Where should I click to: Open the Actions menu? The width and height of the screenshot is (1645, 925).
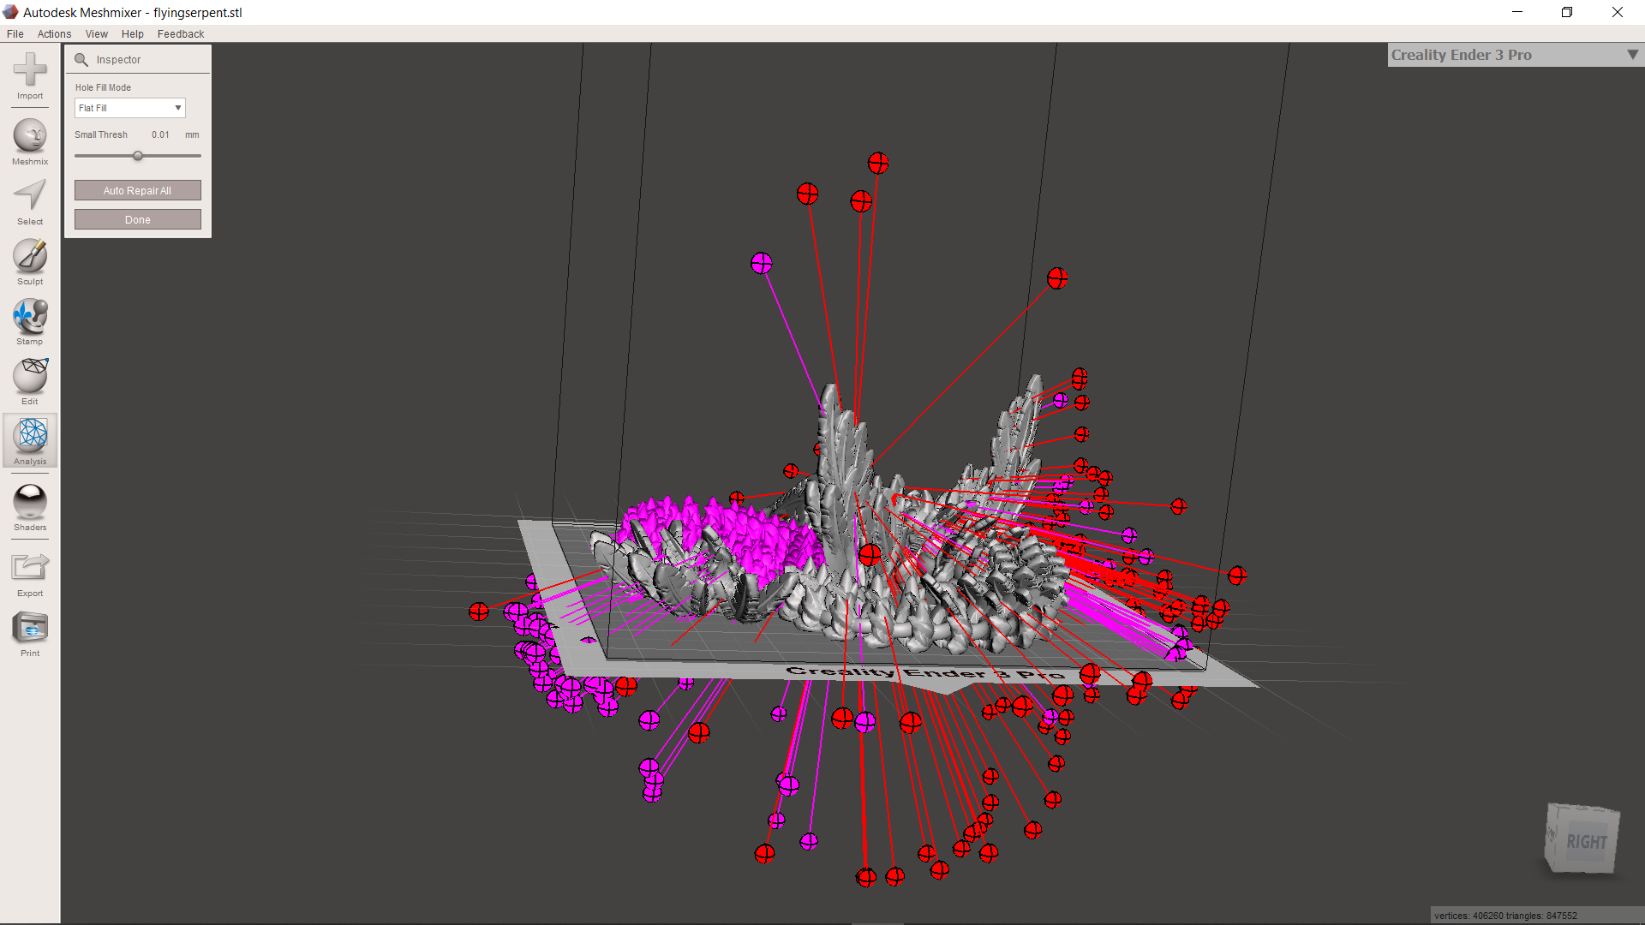pos(54,34)
